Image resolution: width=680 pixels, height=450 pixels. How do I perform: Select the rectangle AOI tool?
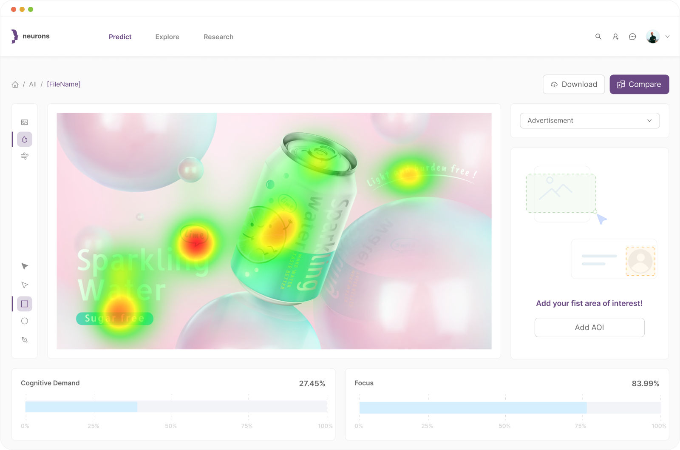[x=25, y=304]
